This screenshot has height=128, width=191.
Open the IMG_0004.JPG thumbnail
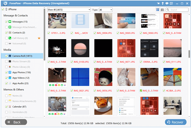103,21
